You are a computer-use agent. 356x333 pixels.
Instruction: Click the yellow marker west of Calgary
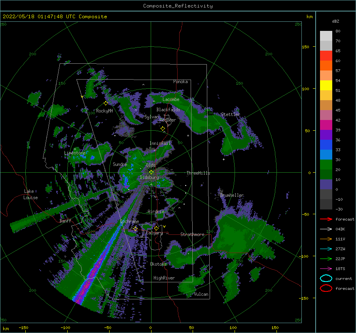[136, 228]
